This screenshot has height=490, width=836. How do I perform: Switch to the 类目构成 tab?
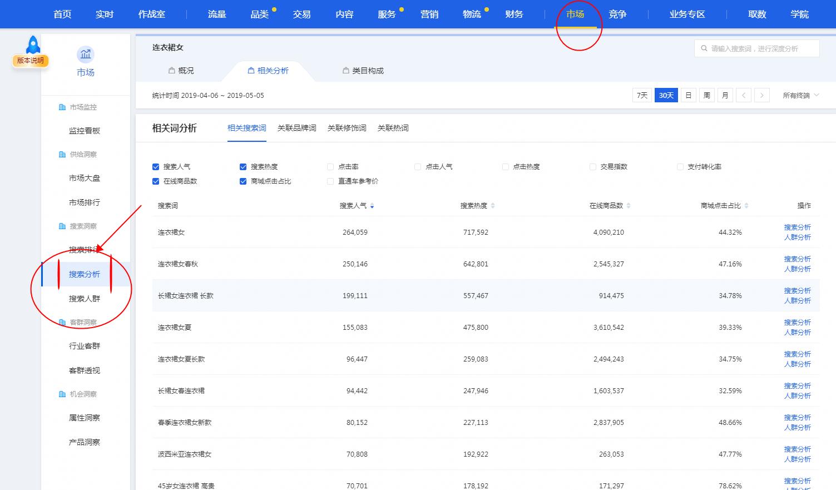(x=363, y=71)
